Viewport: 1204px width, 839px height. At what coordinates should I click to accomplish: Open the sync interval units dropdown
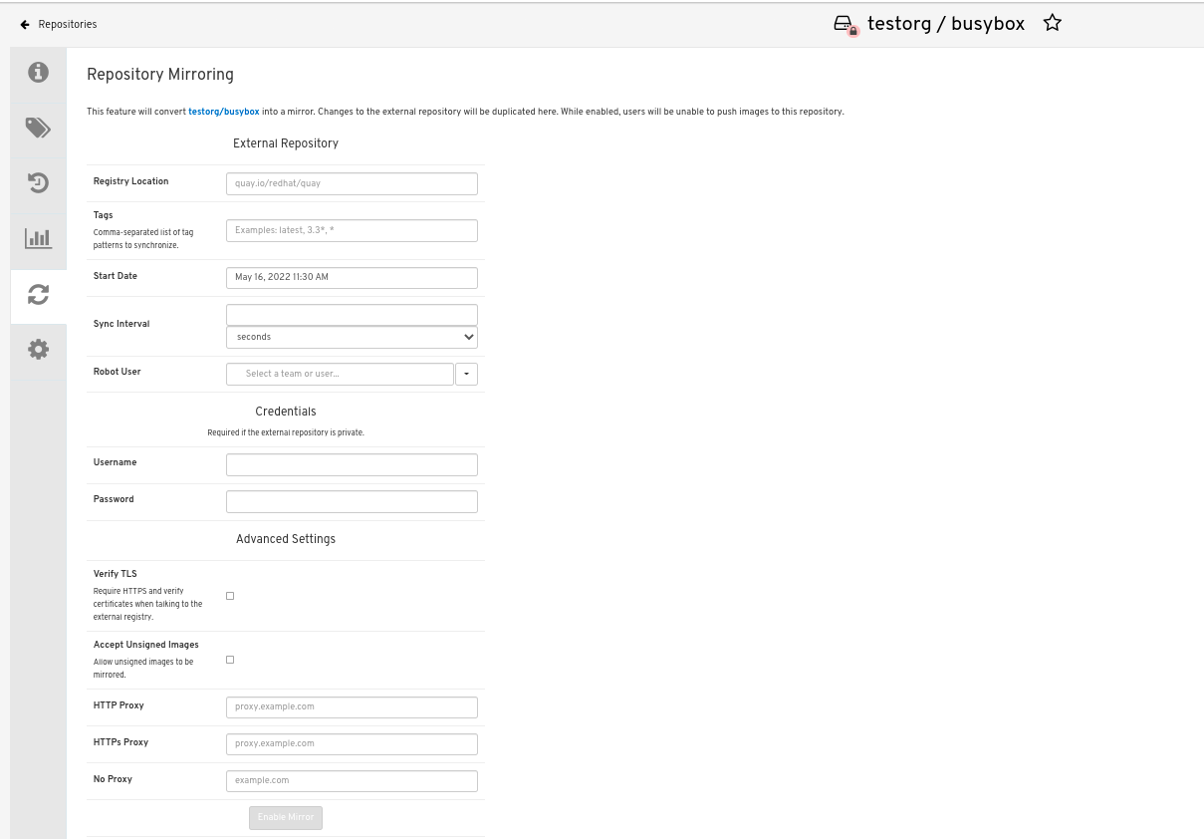coord(352,337)
